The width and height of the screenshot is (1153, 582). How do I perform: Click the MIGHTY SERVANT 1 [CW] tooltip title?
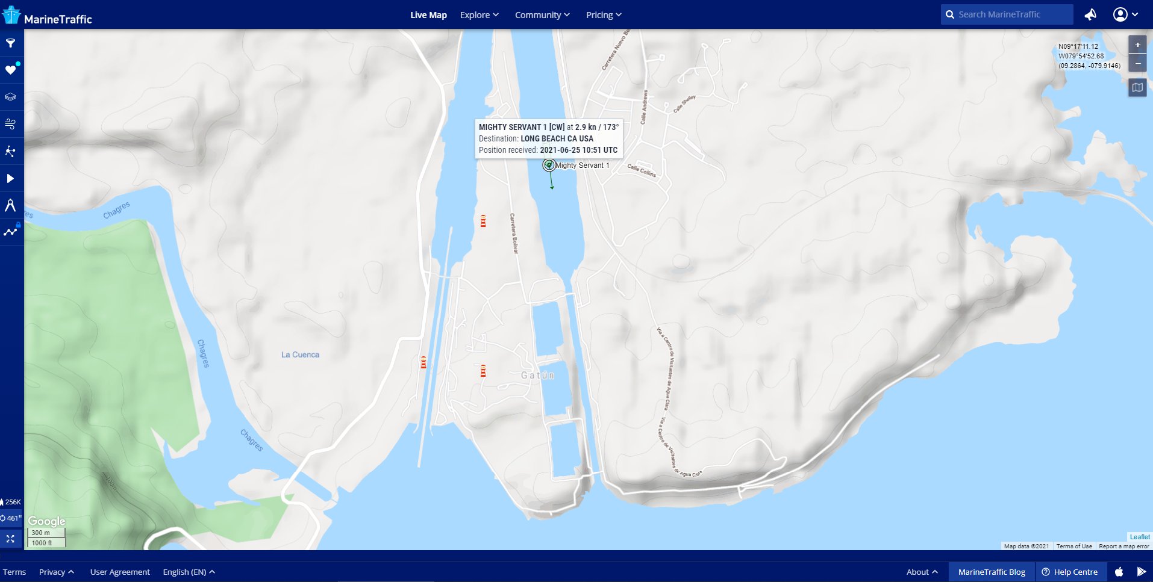[x=522, y=127]
